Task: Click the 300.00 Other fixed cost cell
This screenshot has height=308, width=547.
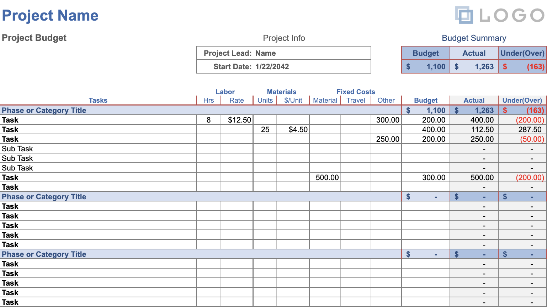Action: [386, 120]
